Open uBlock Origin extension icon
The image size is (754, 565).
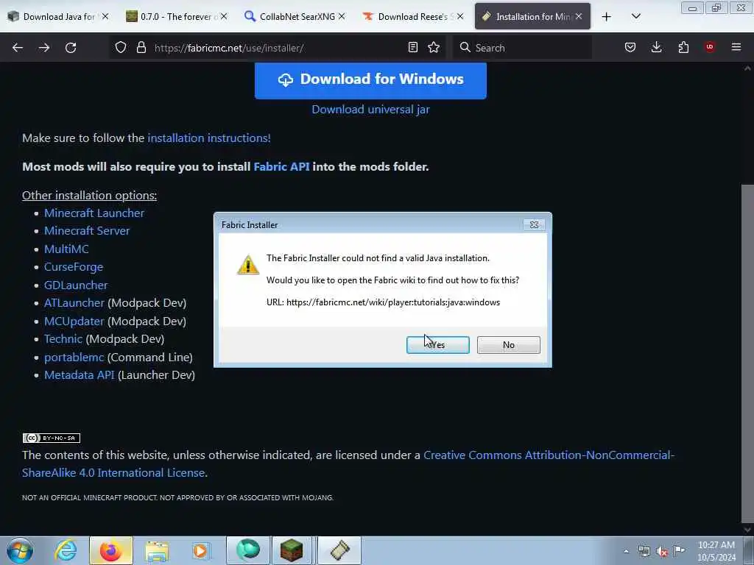click(x=710, y=47)
